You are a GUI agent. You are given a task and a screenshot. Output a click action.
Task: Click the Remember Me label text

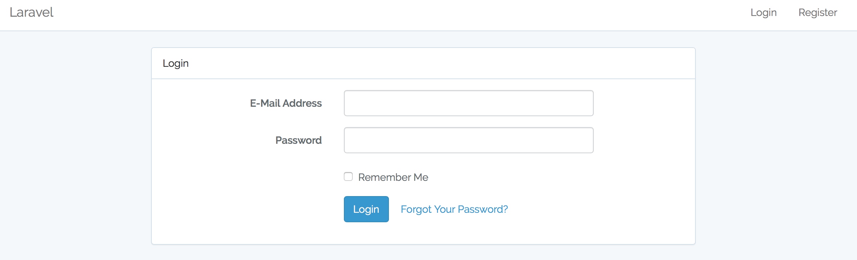point(393,177)
